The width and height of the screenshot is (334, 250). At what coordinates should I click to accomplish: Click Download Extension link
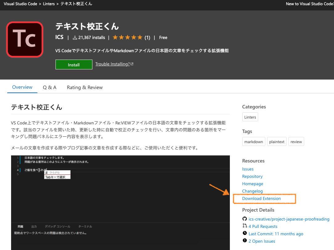tap(261, 198)
